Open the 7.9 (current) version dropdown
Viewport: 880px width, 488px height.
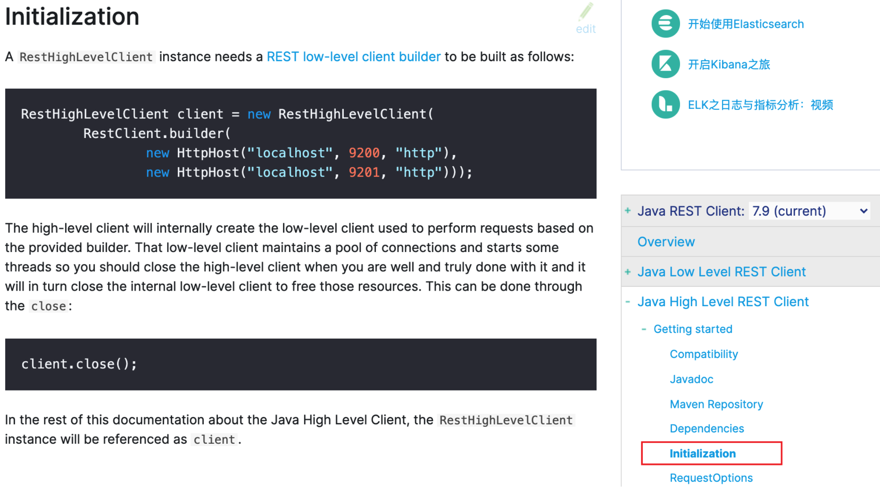coord(810,211)
